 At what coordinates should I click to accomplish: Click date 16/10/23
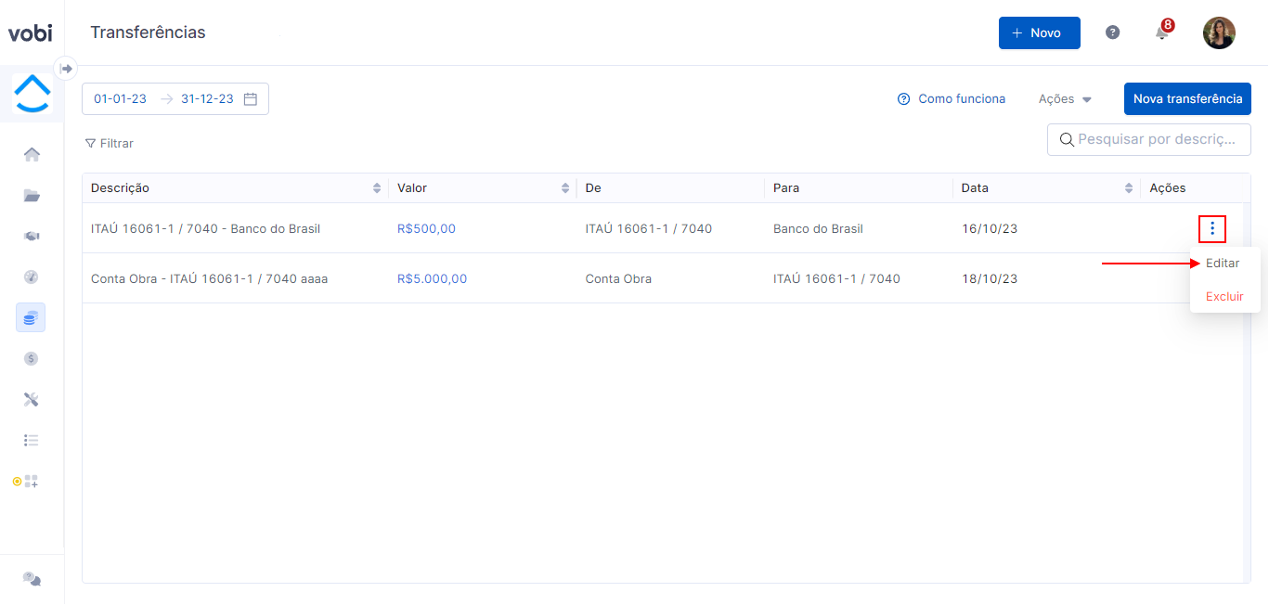click(990, 228)
